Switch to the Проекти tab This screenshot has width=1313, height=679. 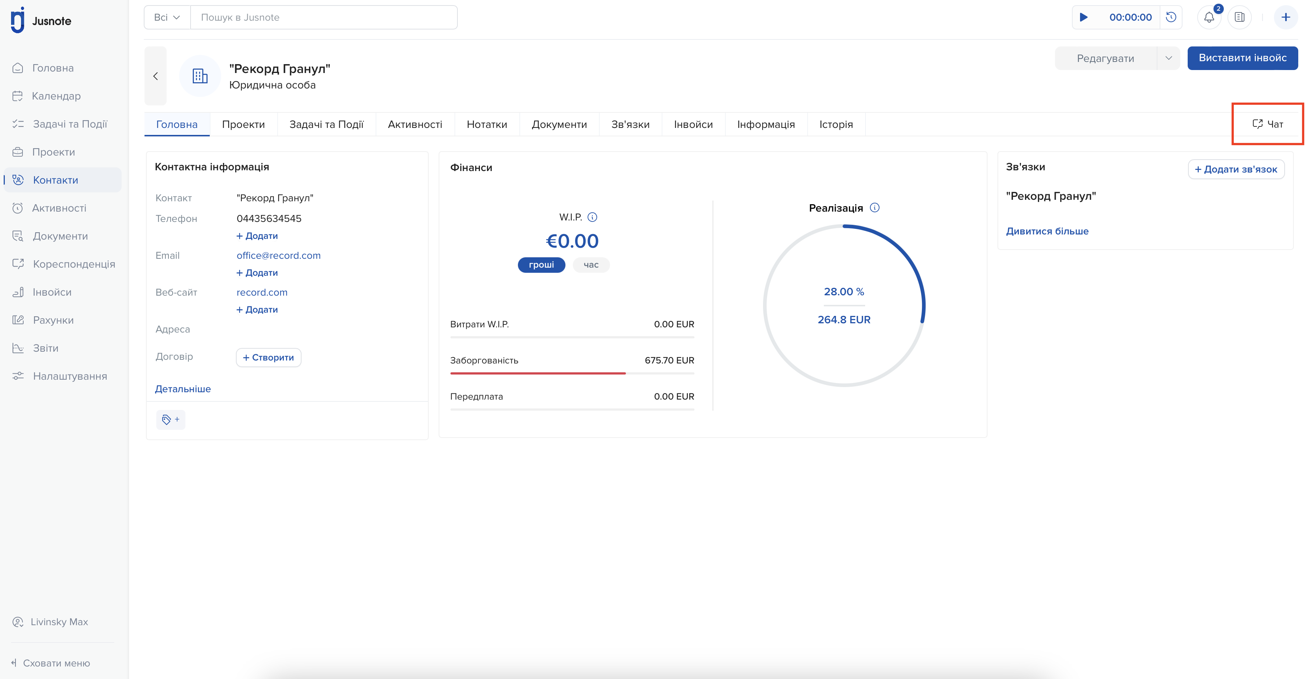pos(243,124)
